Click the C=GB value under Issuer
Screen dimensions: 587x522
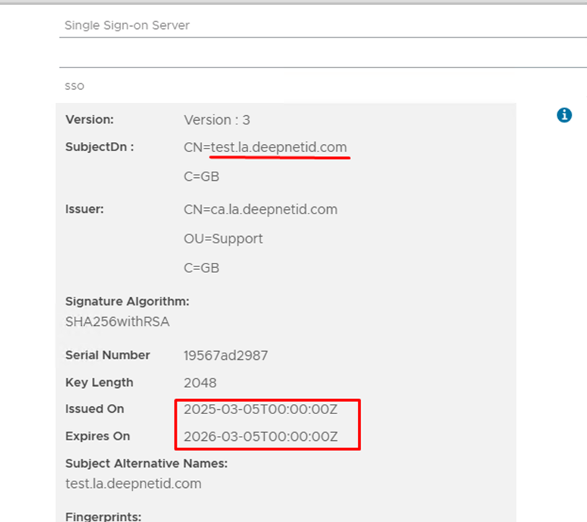[x=201, y=268]
